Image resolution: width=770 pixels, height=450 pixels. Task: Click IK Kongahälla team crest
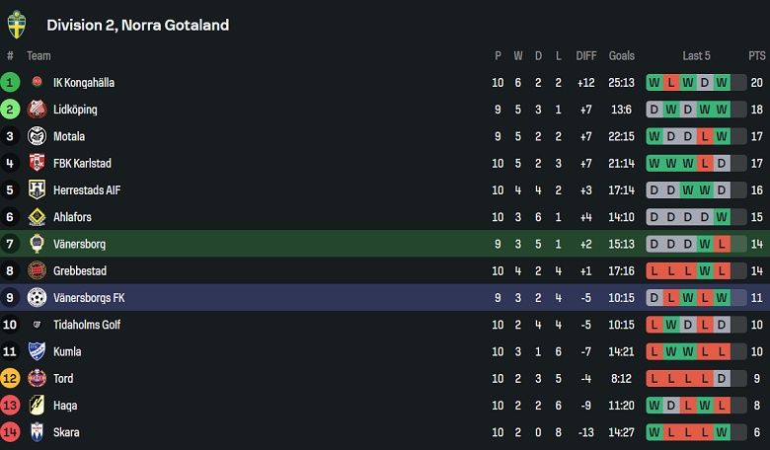coord(37,83)
